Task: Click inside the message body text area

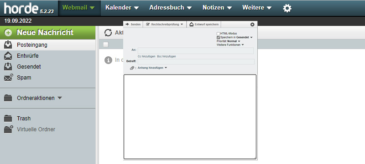Action: [x=190, y=117]
